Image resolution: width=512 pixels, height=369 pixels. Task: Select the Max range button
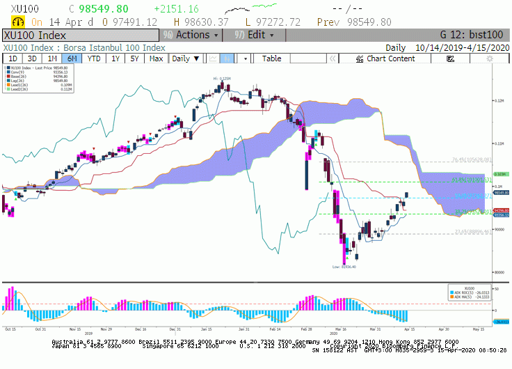(156, 58)
